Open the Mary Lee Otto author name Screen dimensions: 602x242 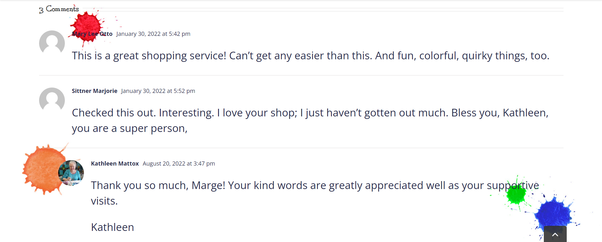[92, 34]
